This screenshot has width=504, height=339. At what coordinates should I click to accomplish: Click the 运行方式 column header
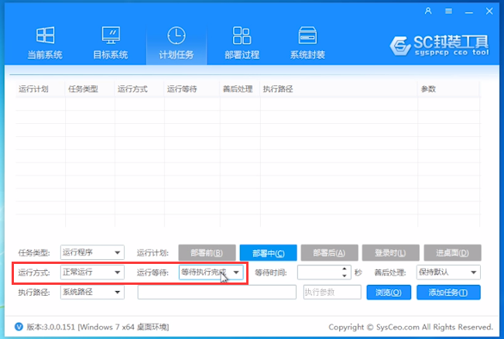point(139,89)
